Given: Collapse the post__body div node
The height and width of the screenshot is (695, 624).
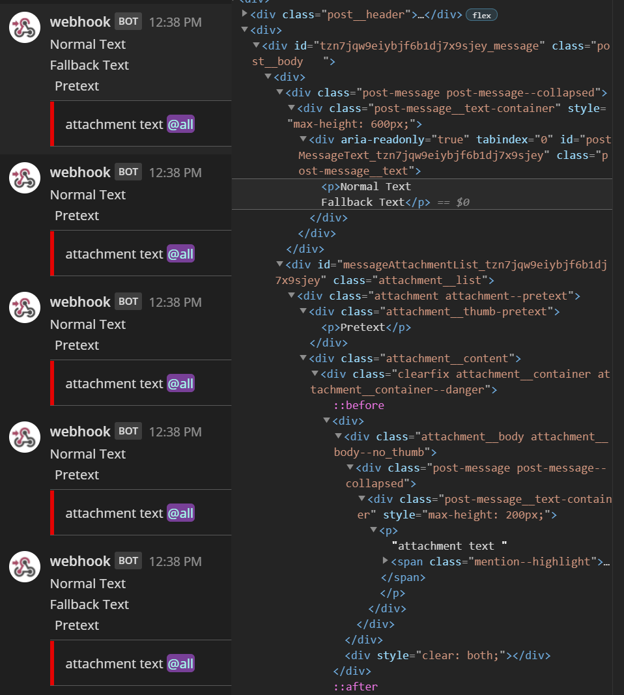Looking at the screenshot, I should [x=256, y=46].
